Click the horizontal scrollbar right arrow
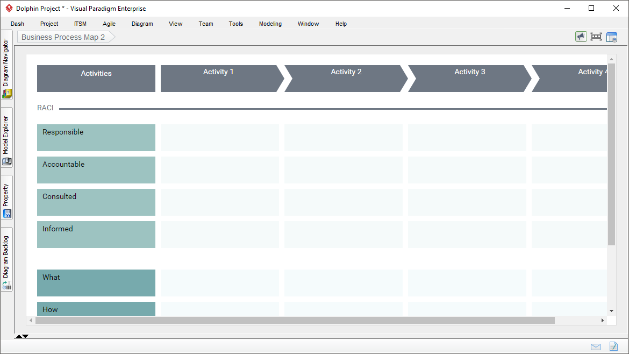Viewport: 629px width, 354px height. pos(603,320)
